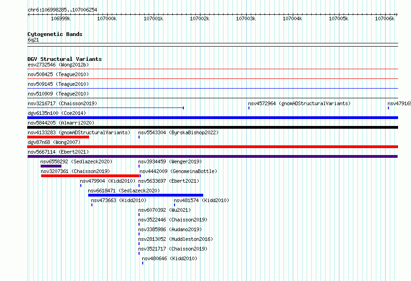Click the 107003k ruler tick label
The height and width of the screenshot is (281, 411).
tap(246, 18)
